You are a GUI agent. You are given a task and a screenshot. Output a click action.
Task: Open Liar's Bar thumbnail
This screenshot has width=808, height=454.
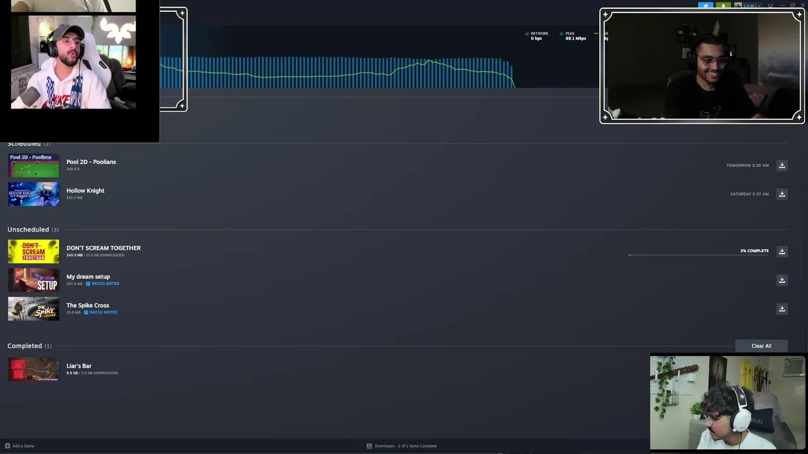click(x=33, y=370)
